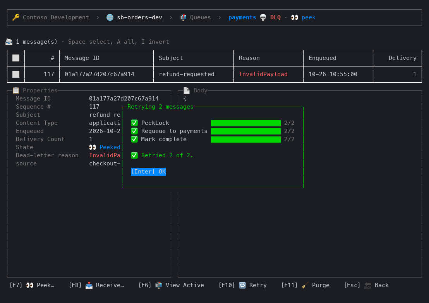
Task: Click the broom icon in F11 Purge
Action: click(x=305, y=285)
